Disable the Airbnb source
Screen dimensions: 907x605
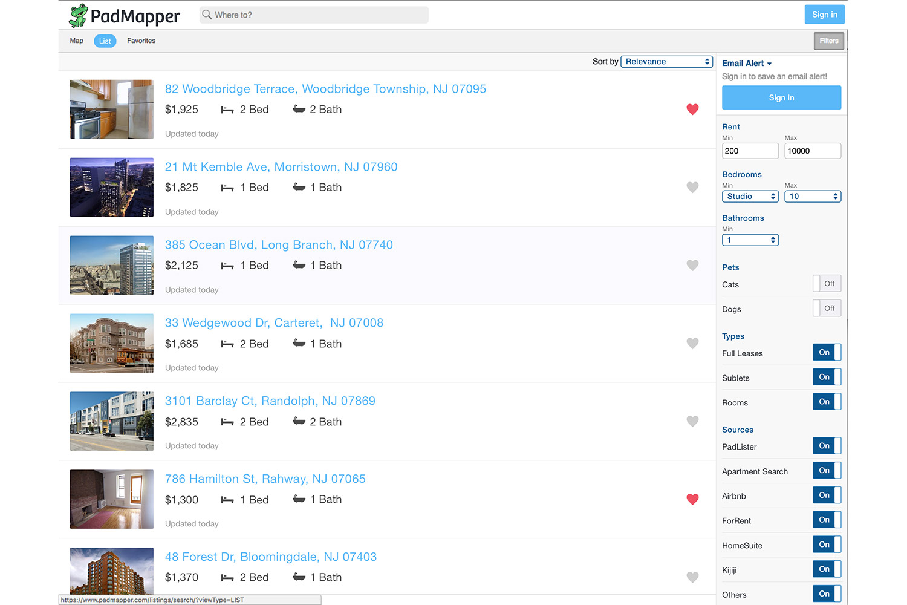click(827, 495)
